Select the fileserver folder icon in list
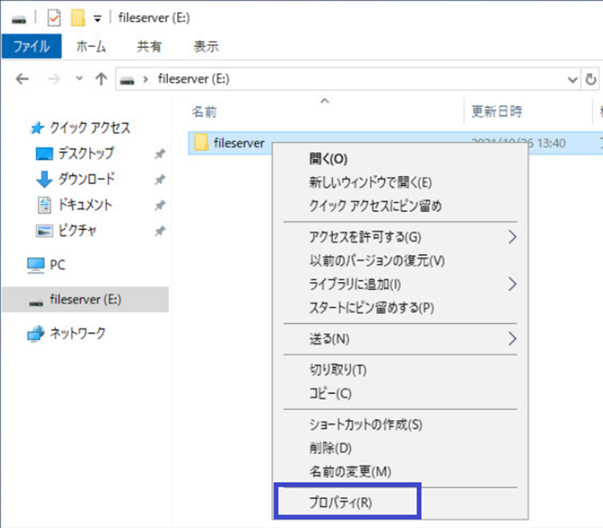The width and height of the screenshot is (603, 528). pos(202,143)
